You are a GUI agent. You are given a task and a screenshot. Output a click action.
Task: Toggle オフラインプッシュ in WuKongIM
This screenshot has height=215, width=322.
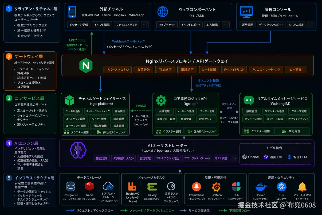pyautogui.click(x=299, y=119)
